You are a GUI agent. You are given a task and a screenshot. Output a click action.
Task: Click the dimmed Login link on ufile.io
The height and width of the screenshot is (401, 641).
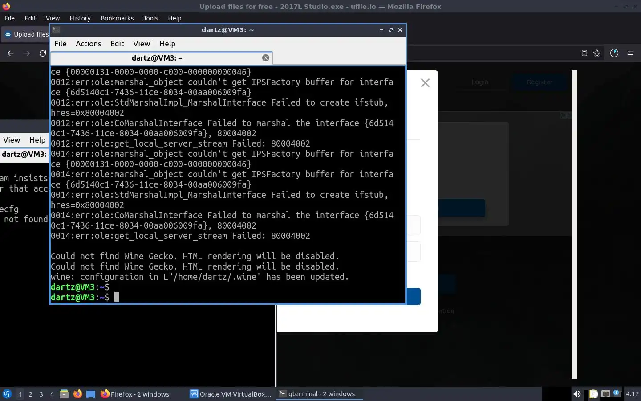tap(480, 82)
